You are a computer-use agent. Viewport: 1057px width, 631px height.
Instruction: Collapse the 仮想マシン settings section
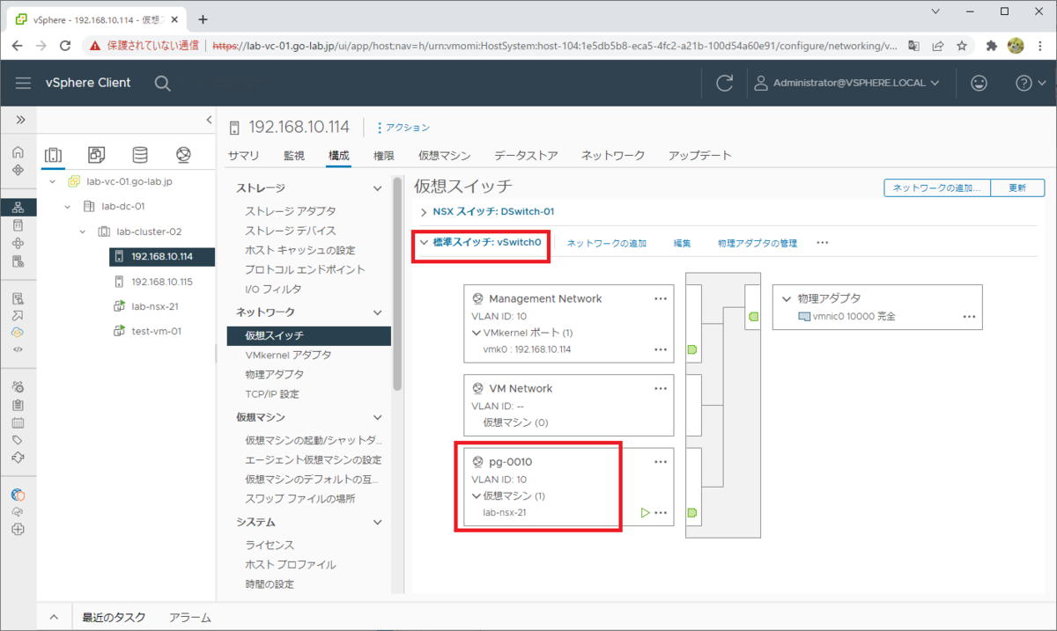click(378, 417)
